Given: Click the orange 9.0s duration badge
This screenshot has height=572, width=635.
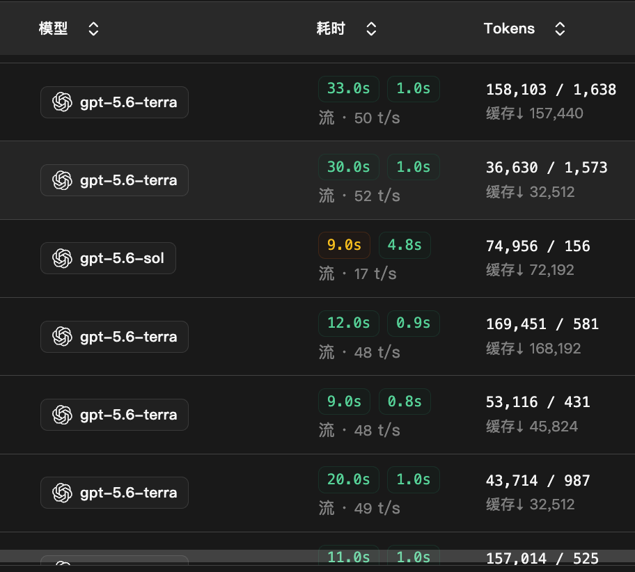Looking at the screenshot, I should click(344, 245).
